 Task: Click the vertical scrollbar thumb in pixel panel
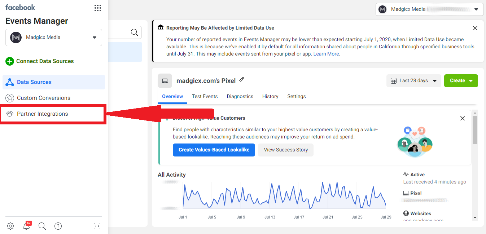click(x=475, y=130)
